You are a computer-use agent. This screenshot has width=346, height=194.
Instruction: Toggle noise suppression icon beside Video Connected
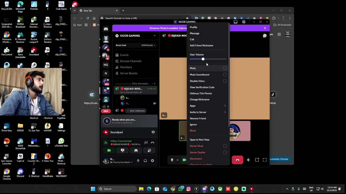pos(146,143)
